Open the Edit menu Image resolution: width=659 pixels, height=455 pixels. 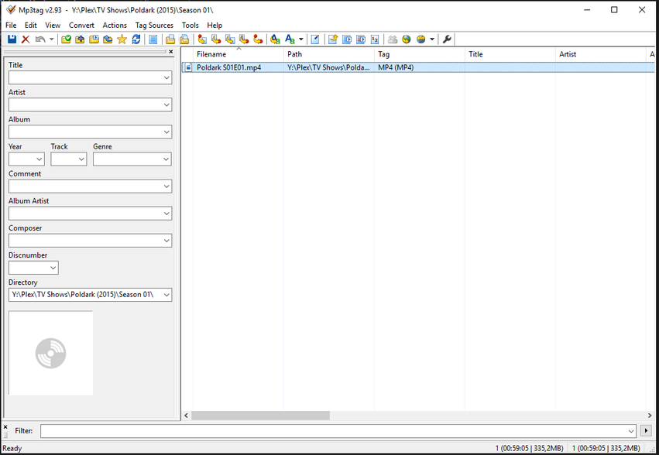31,26
